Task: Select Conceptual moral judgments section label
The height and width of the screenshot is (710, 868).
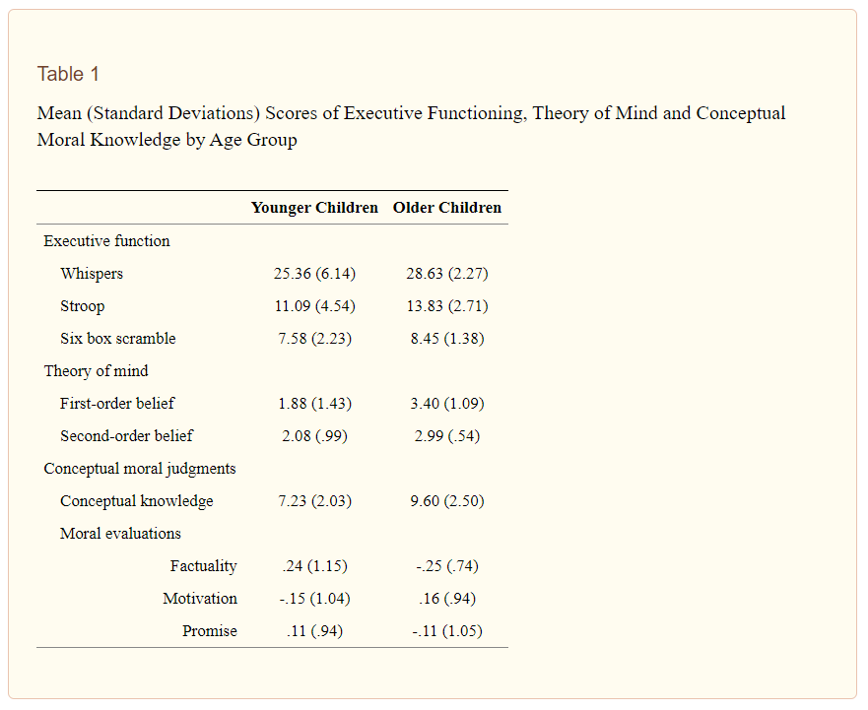Action: (140, 469)
